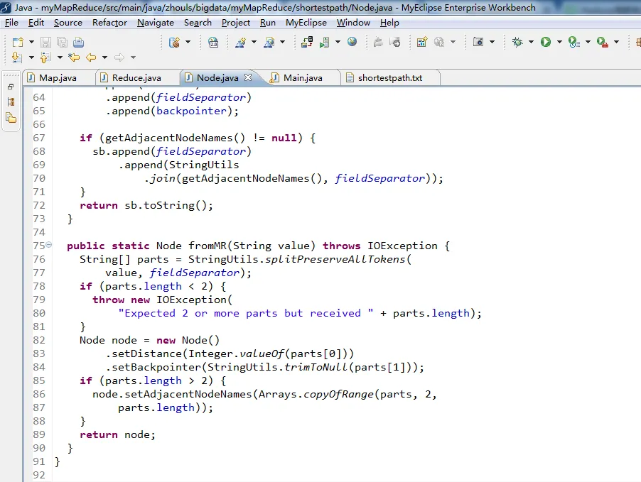Switch to the Reduce.java tab
The height and width of the screenshot is (482, 641).
click(136, 78)
